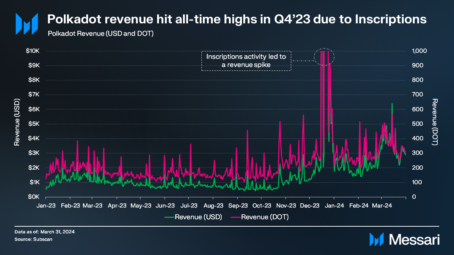Screen dimensions: 454x255
Task: Click the 'Revenue (DOT)' right axis title
Action: [435, 122]
